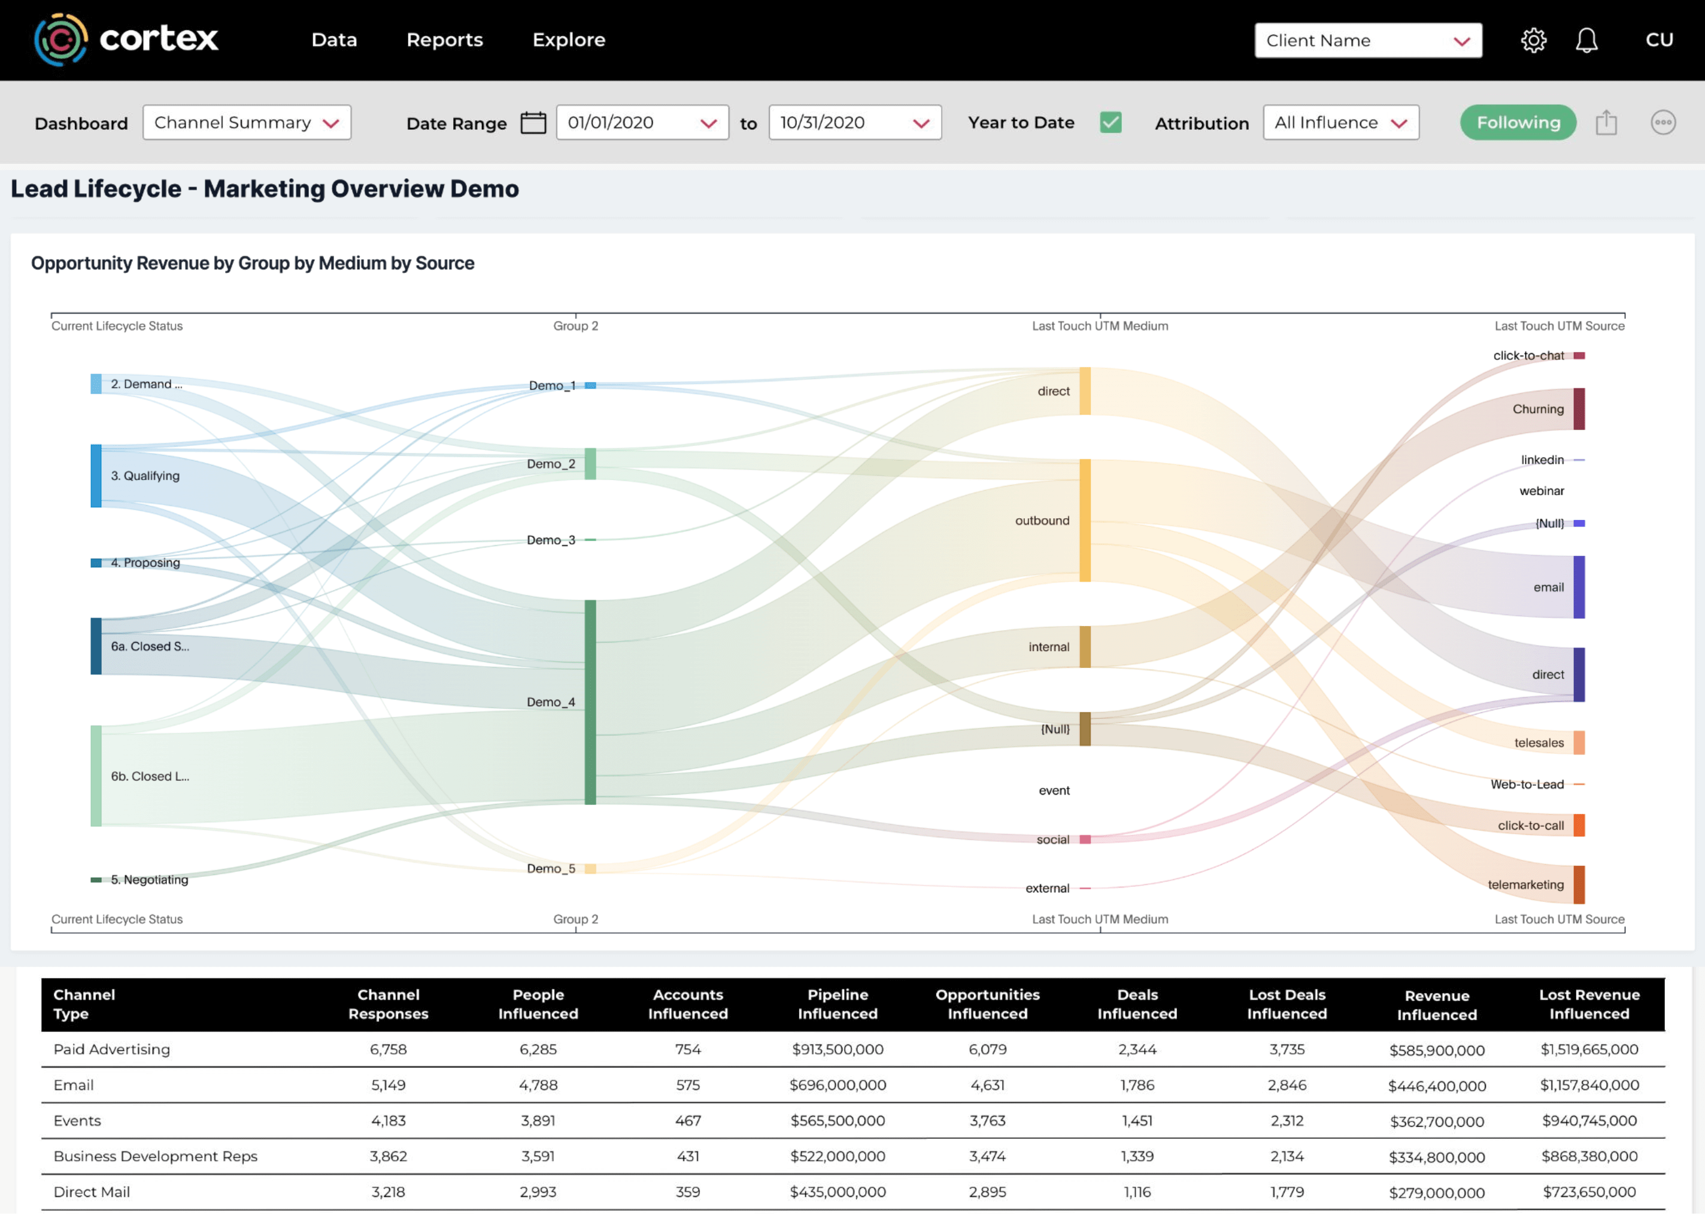The image size is (1705, 1216).
Task: Go to the Data menu item
Action: click(x=334, y=41)
